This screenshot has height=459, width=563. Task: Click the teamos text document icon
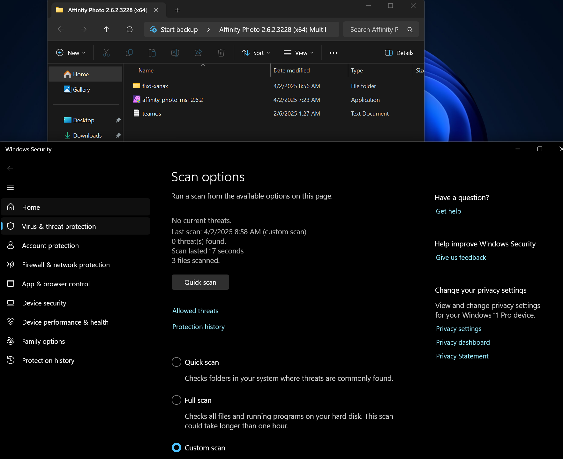pyautogui.click(x=137, y=113)
